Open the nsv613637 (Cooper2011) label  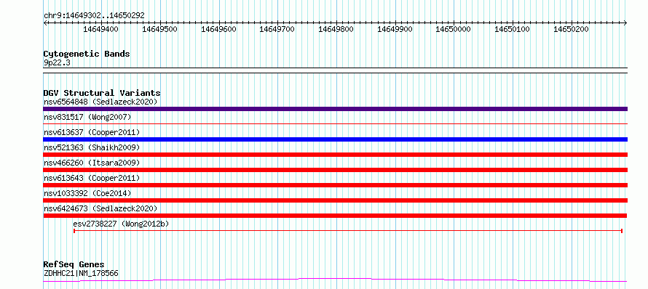[x=92, y=132]
